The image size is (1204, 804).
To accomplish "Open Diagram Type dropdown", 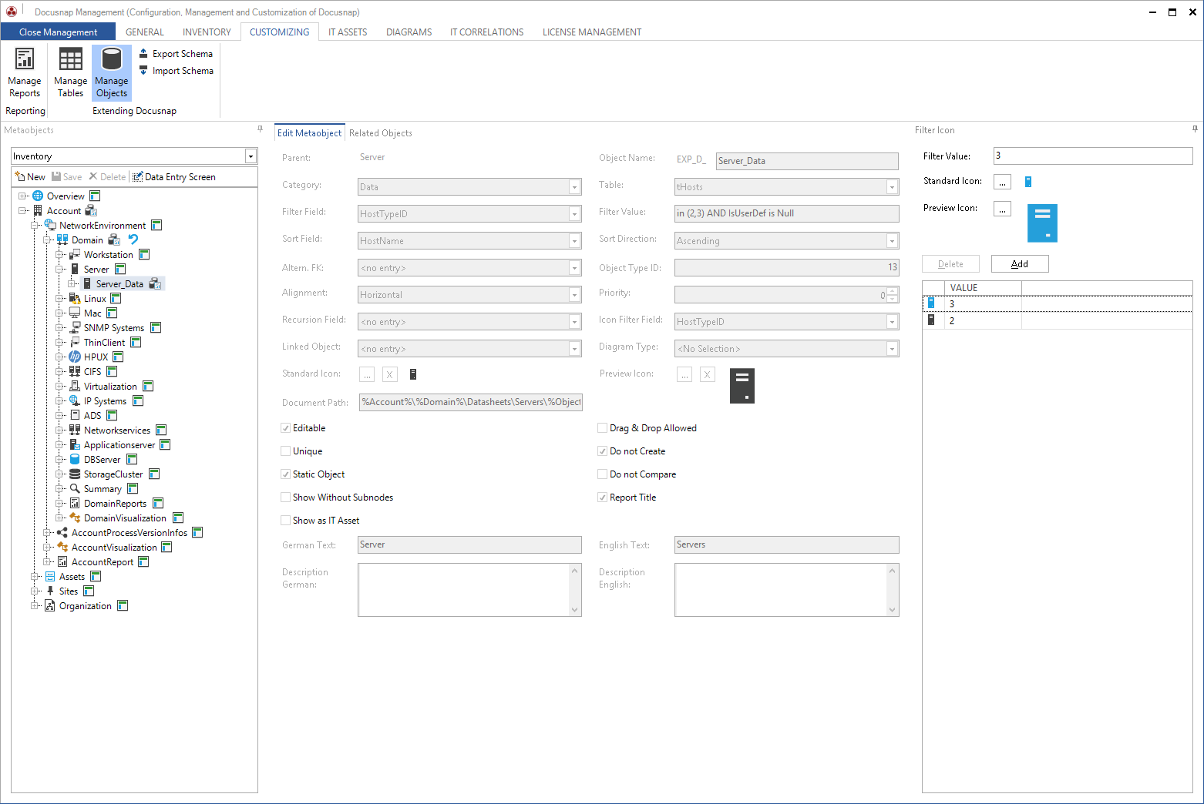I will (x=892, y=349).
